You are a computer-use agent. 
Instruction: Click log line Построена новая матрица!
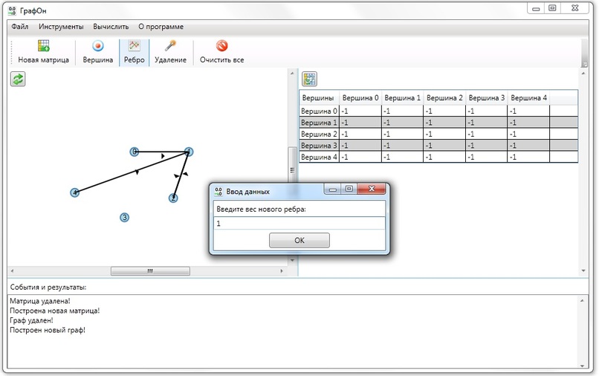pos(55,311)
